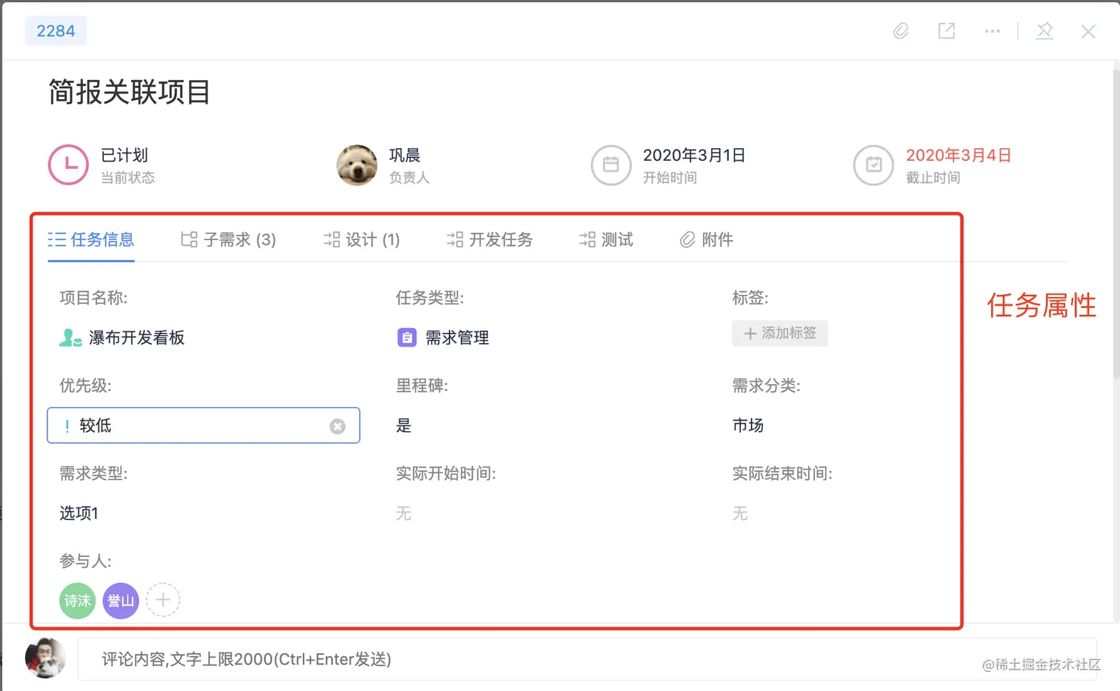Click the comment input box

pyautogui.click(x=587, y=659)
